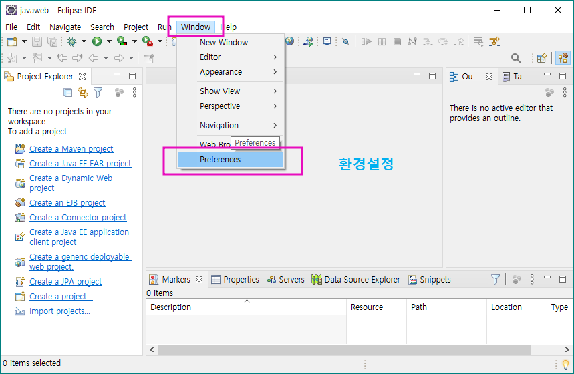Click the Suspend pause icon

[x=382, y=41]
